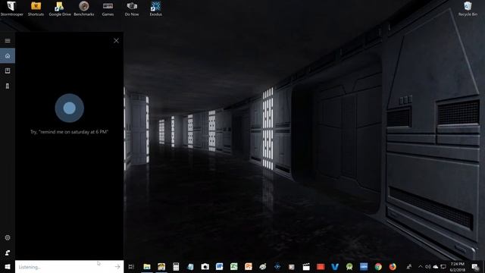
Task: Open Calculator from taskbar
Action: point(176,266)
